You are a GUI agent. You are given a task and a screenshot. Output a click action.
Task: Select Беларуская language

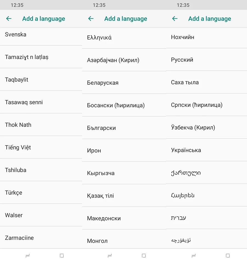click(124, 83)
